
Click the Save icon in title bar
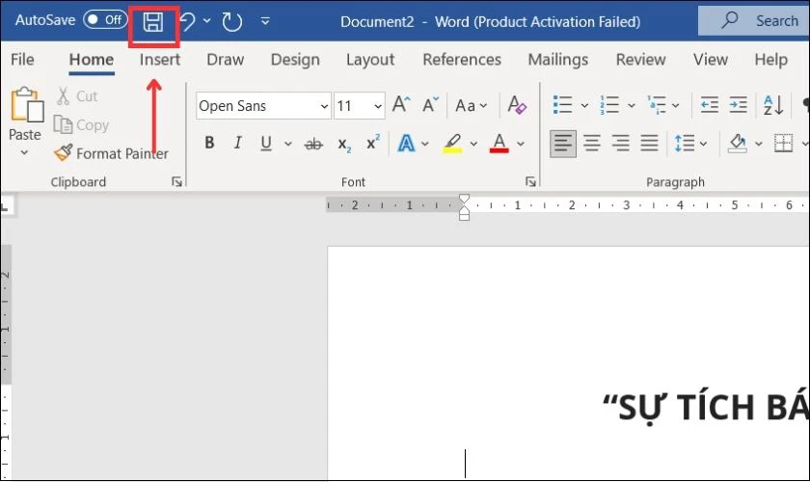153,22
